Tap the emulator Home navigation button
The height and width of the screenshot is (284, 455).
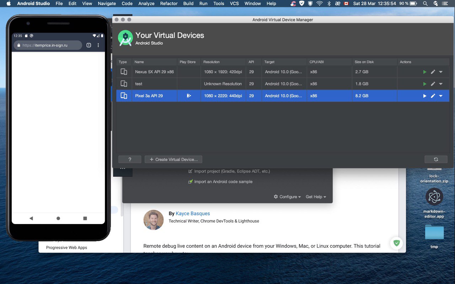coord(58,218)
